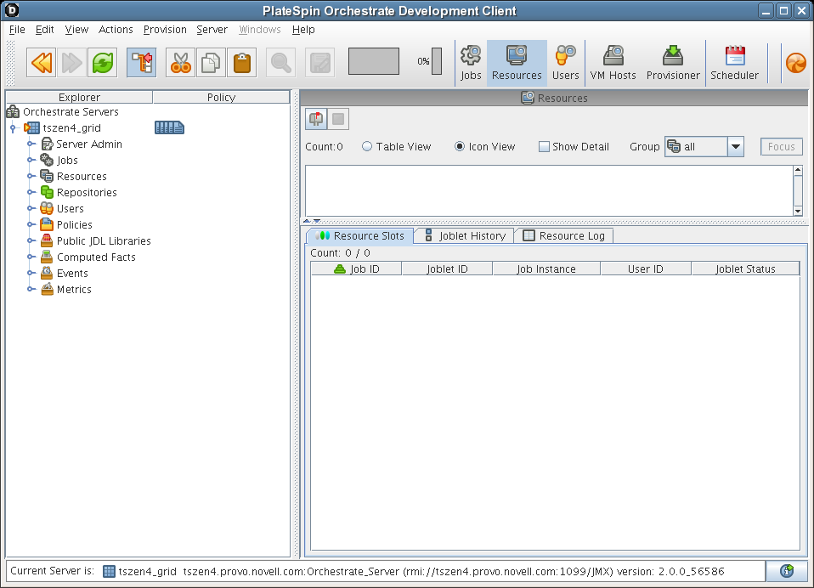Switch to the Resource Log tab
The width and height of the screenshot is (814, 588).
[x=564, y=235]
